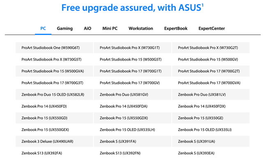
Task: Select Zenbook 3 Deluxe (UX490UAR)
Action: click(x=54, y=141)
